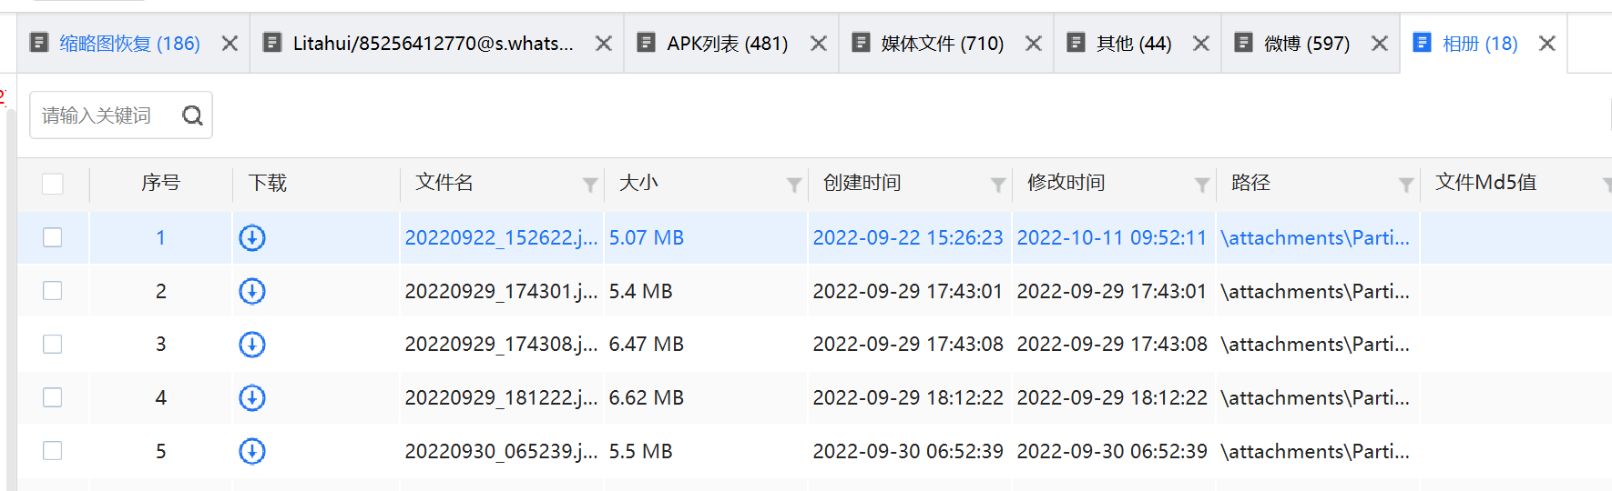Click the 大小 column header

638,183
